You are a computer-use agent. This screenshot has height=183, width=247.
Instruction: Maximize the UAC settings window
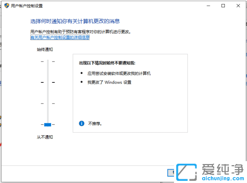tap(223, 6)
